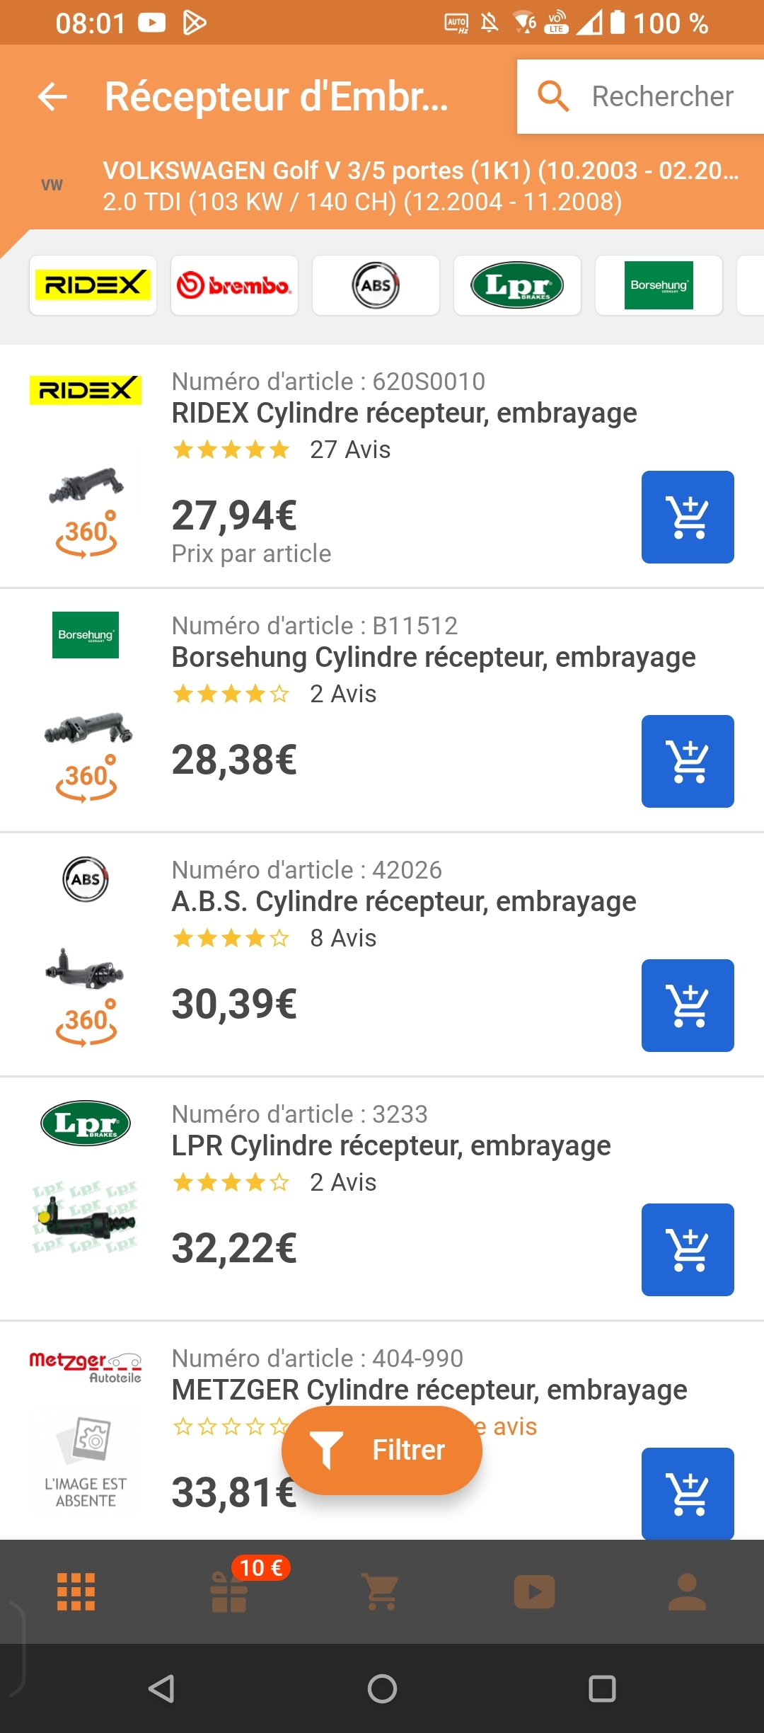
Task: Open the Filtrer filter button
Action: pos(382,1450)
